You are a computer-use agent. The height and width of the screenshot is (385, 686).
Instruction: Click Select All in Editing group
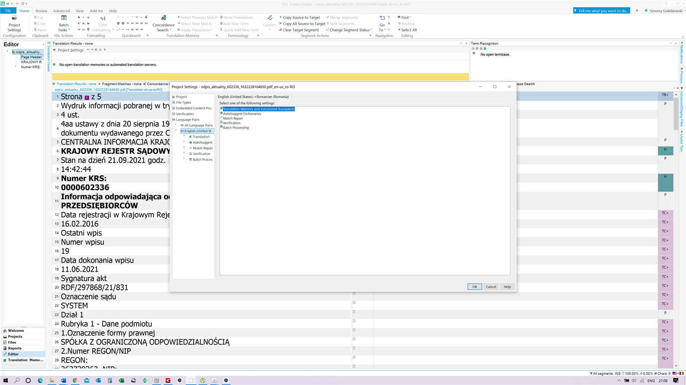[407, 30]
